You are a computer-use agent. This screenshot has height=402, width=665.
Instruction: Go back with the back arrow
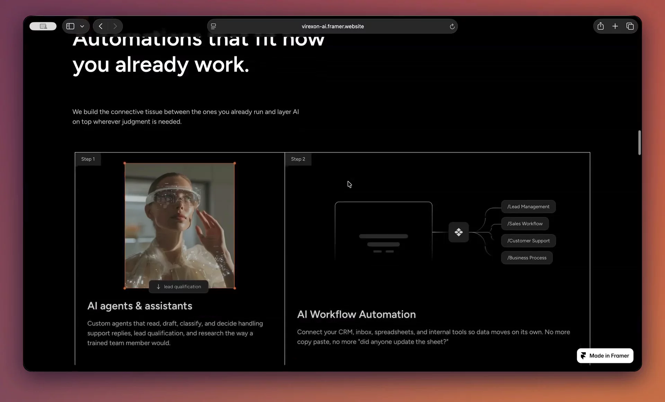(x=100, y=26)
